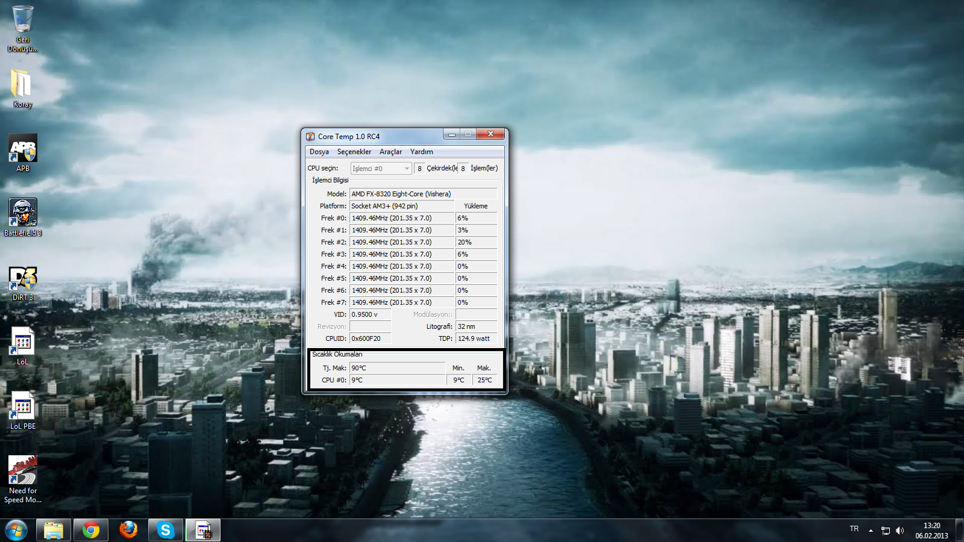Minimize the Core Temp window
This screenshot has width=964, height=542.
[451, 134]
